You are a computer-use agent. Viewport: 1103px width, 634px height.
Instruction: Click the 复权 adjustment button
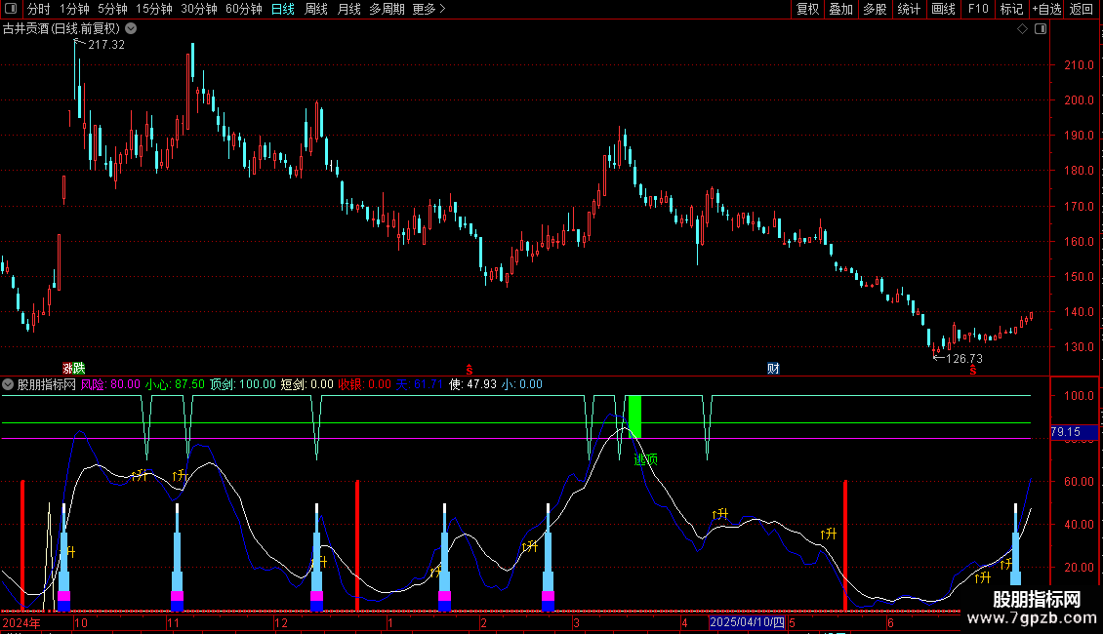(x=808, y=9)
